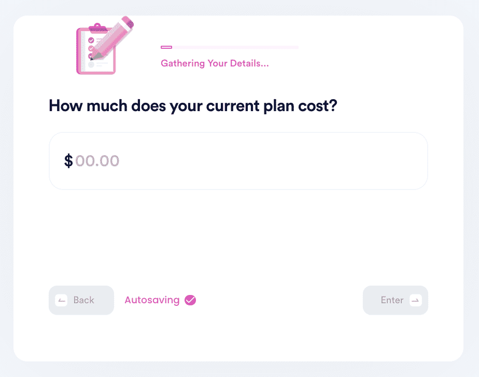The width and height of the screenshot is (479, 377).
Task: Click the plan cost question heading
Action: pyautogui.click(x=193, y=106)
